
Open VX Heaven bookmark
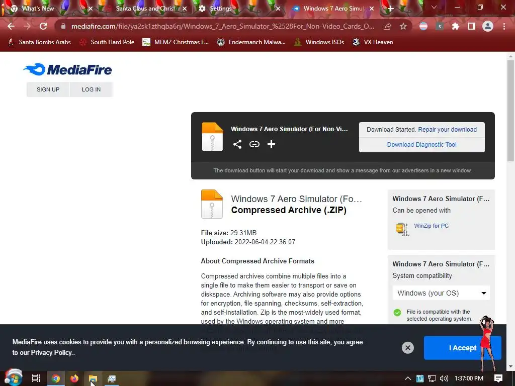pos(373,42)
